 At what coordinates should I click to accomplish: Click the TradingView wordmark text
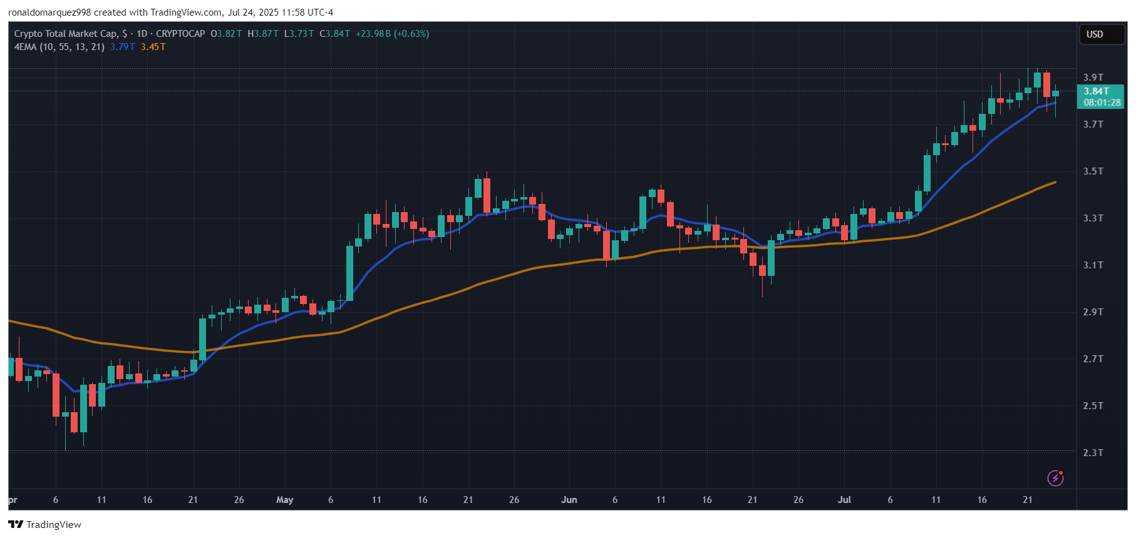[54, 525]
